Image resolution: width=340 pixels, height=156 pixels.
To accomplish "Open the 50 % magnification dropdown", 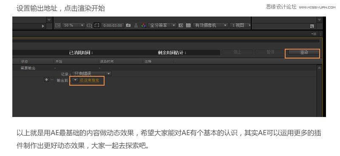I will (x=73, y=25).
